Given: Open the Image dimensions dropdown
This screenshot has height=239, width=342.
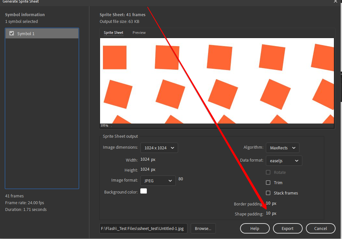Looking at the screenshot, I should coord(159,148).
